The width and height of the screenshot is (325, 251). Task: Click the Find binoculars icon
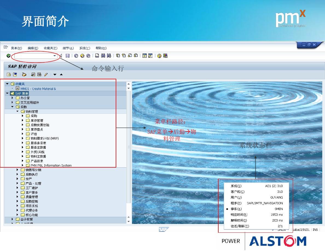103,56
